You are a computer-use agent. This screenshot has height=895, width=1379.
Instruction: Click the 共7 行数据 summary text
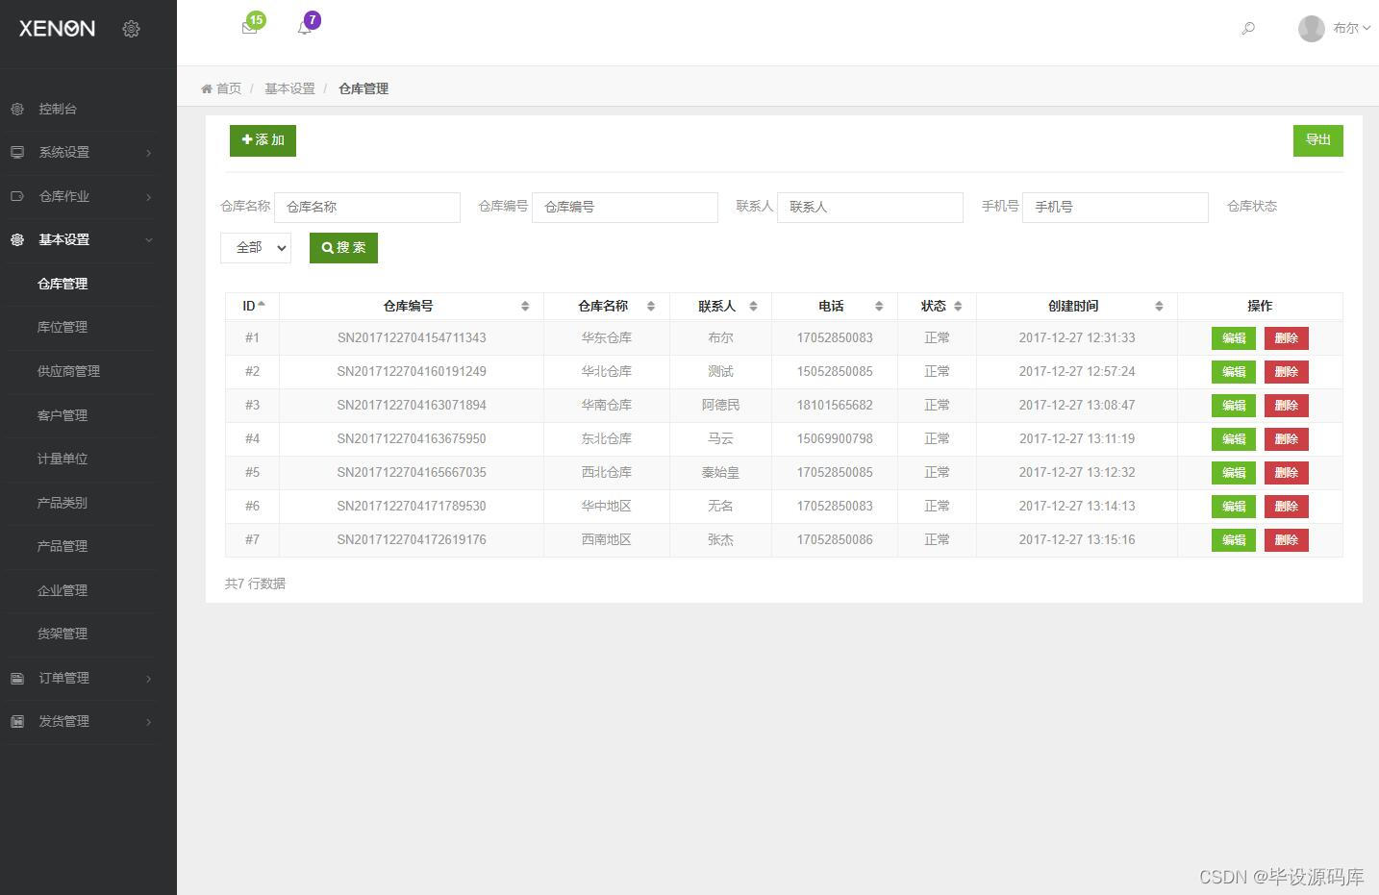(255, 584)
